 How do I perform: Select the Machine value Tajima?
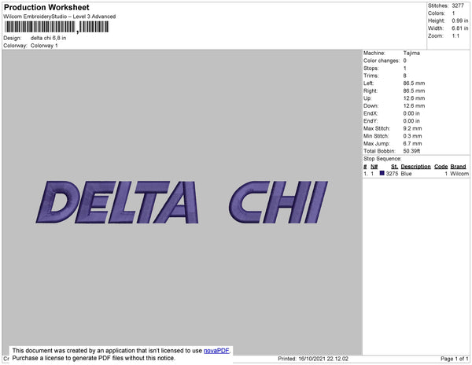[x=411, y=53]
